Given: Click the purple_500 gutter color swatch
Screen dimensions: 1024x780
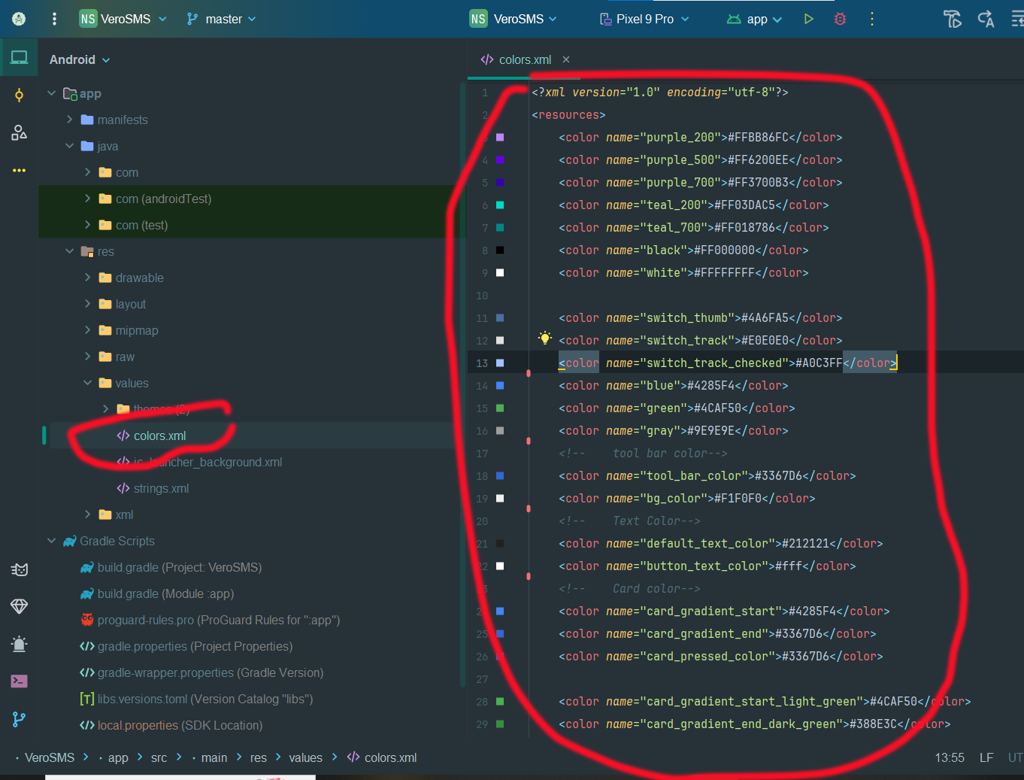Looking at the screenshot, I should (x=499, y=159).
